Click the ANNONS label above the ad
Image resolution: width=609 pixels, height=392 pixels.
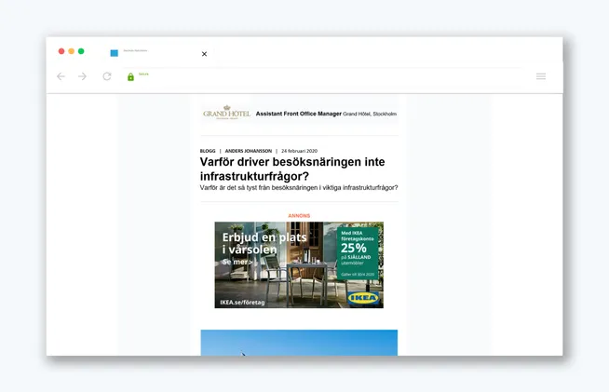[299, 216]
